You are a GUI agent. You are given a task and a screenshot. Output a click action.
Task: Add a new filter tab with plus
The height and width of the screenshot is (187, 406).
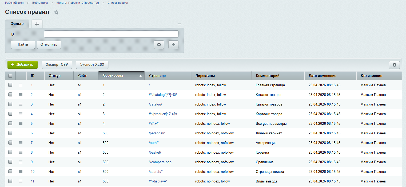(x=37, y=24)
